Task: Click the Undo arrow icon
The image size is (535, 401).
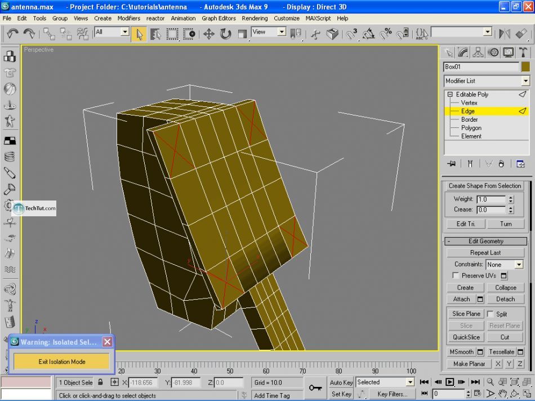Action: point(12,34)
